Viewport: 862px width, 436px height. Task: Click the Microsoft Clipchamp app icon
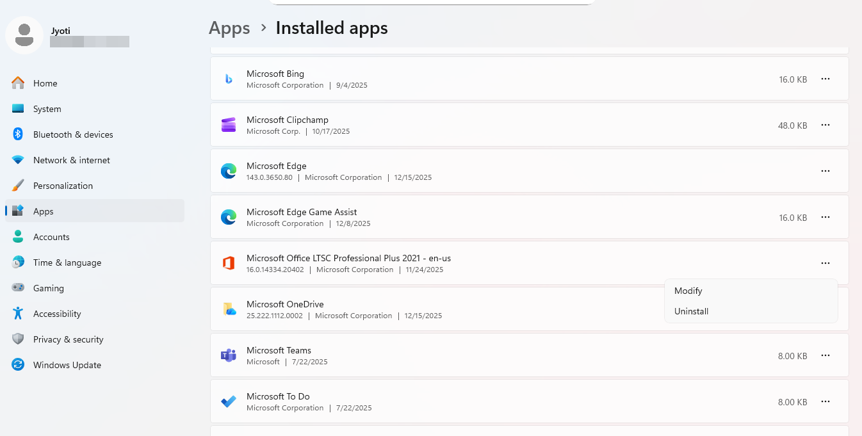coord(229,125)
